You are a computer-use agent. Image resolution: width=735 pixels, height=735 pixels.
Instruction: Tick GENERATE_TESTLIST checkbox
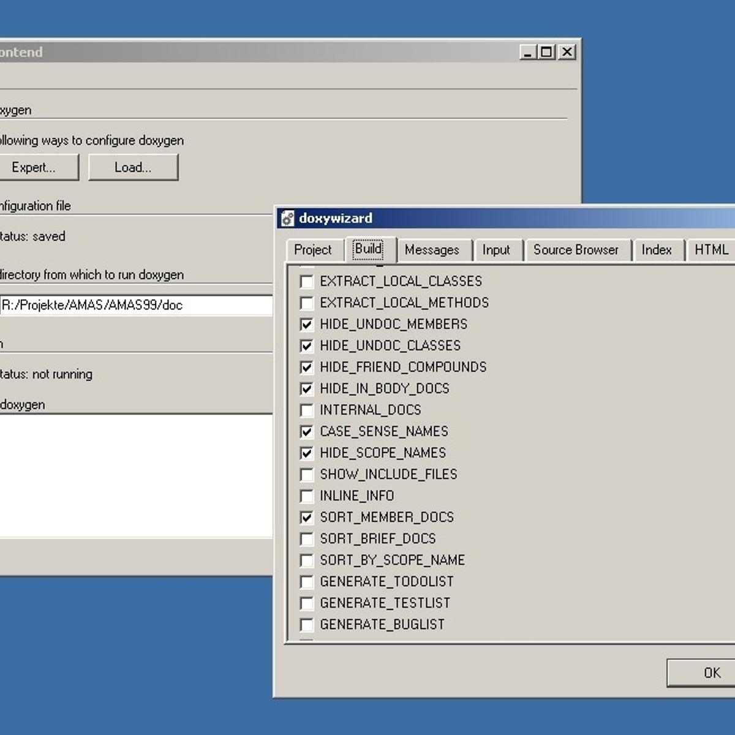pyautogui.click(x=306, y=603)
